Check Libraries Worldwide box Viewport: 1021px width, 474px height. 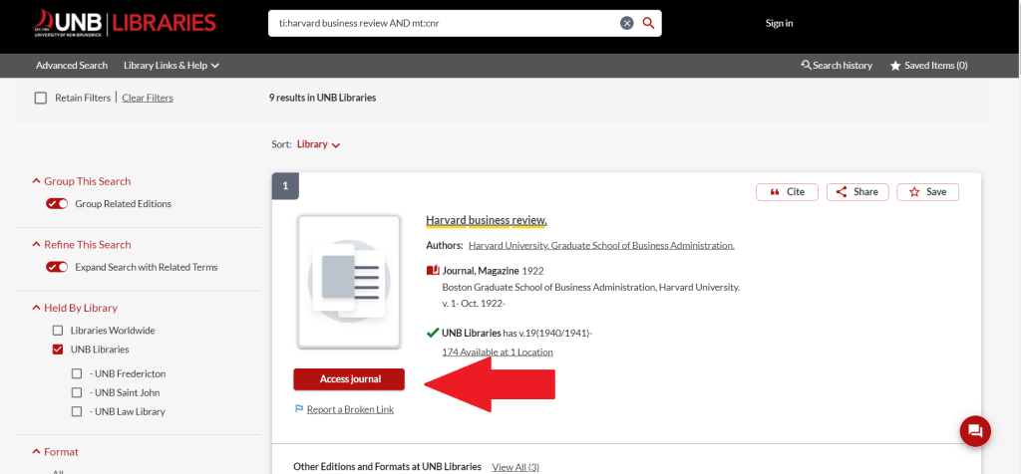click(x=58, y=331)
